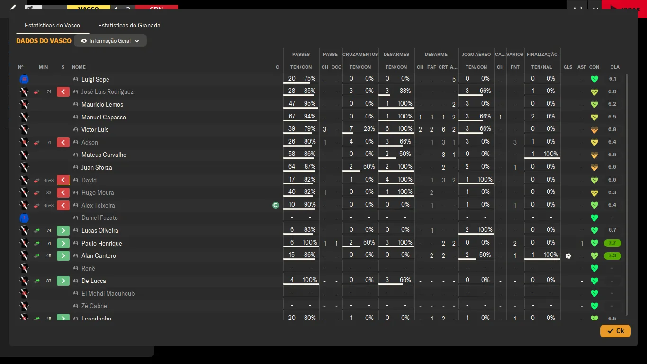The width and height of the screenshot is (647, 364).
Task: Click the PASSES column group header
Action: (301, 55)
